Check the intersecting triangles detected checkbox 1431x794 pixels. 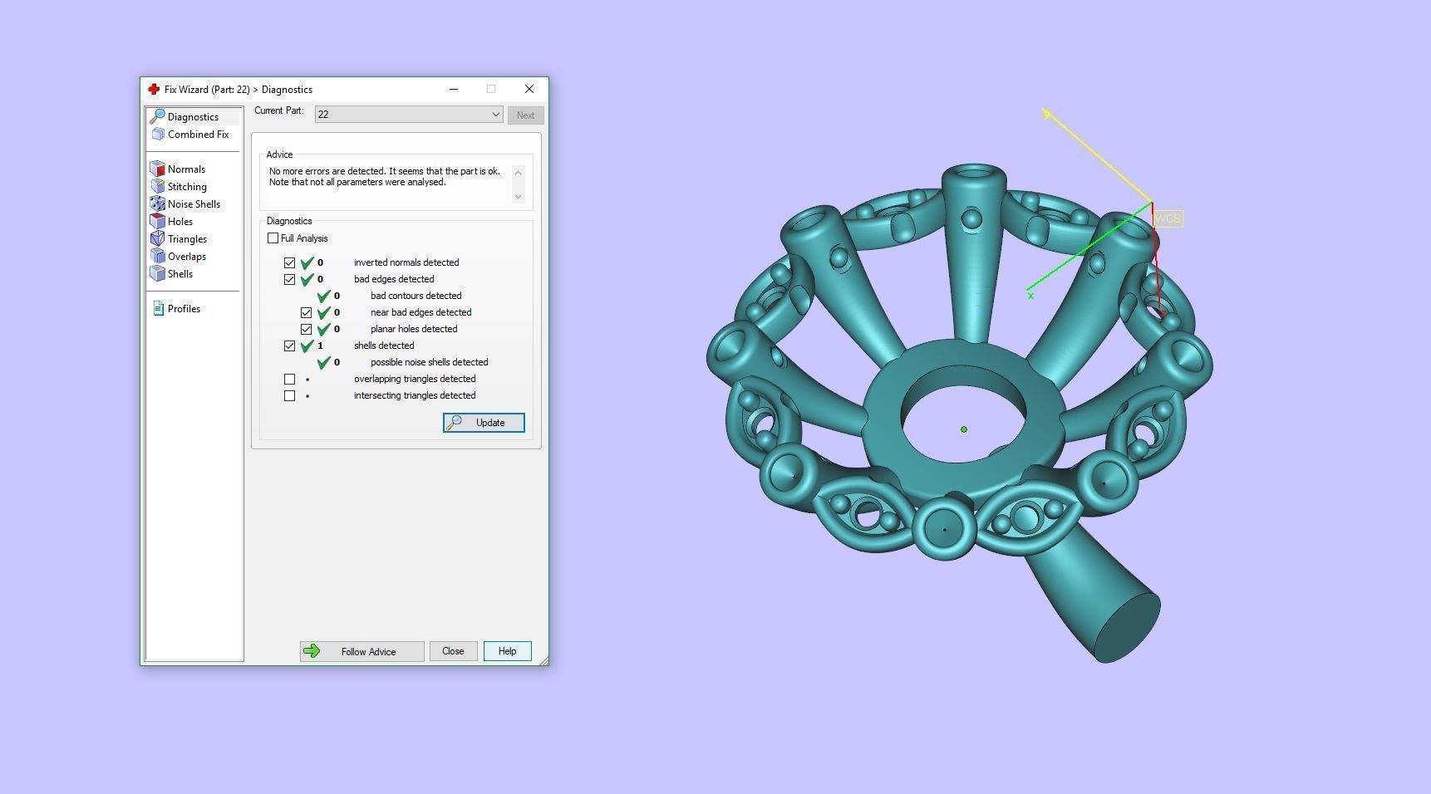tap(289, 395)
